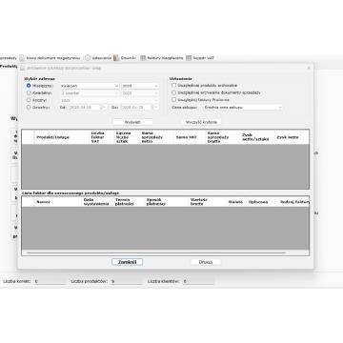Viewport: 343px width, 343px height.
Task: Sort invoices by Numer column header
Action: click(x=57, y=202)
